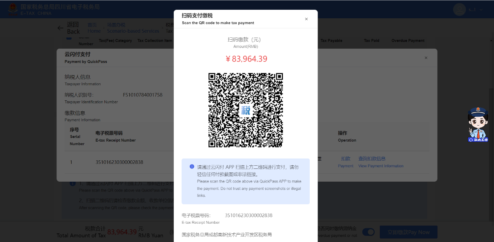Click the 税 logo in the QR code center
Image resolution: width=494 pixels, height=242 pixels.
[245, 110]
